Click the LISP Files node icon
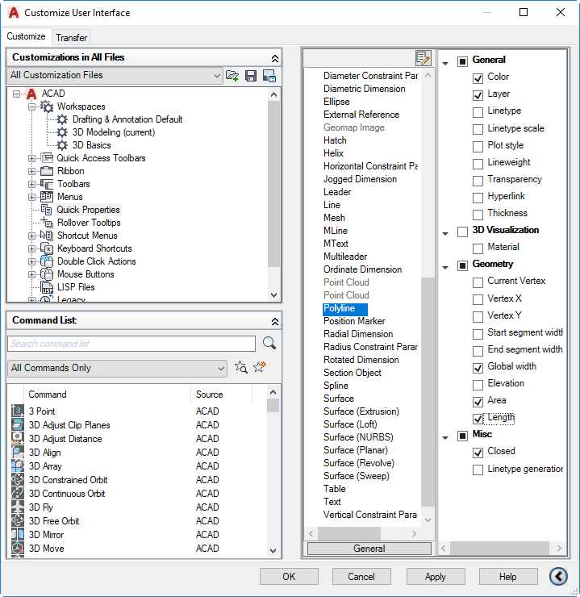Viewport: 580px width, 597px height. 47,287
